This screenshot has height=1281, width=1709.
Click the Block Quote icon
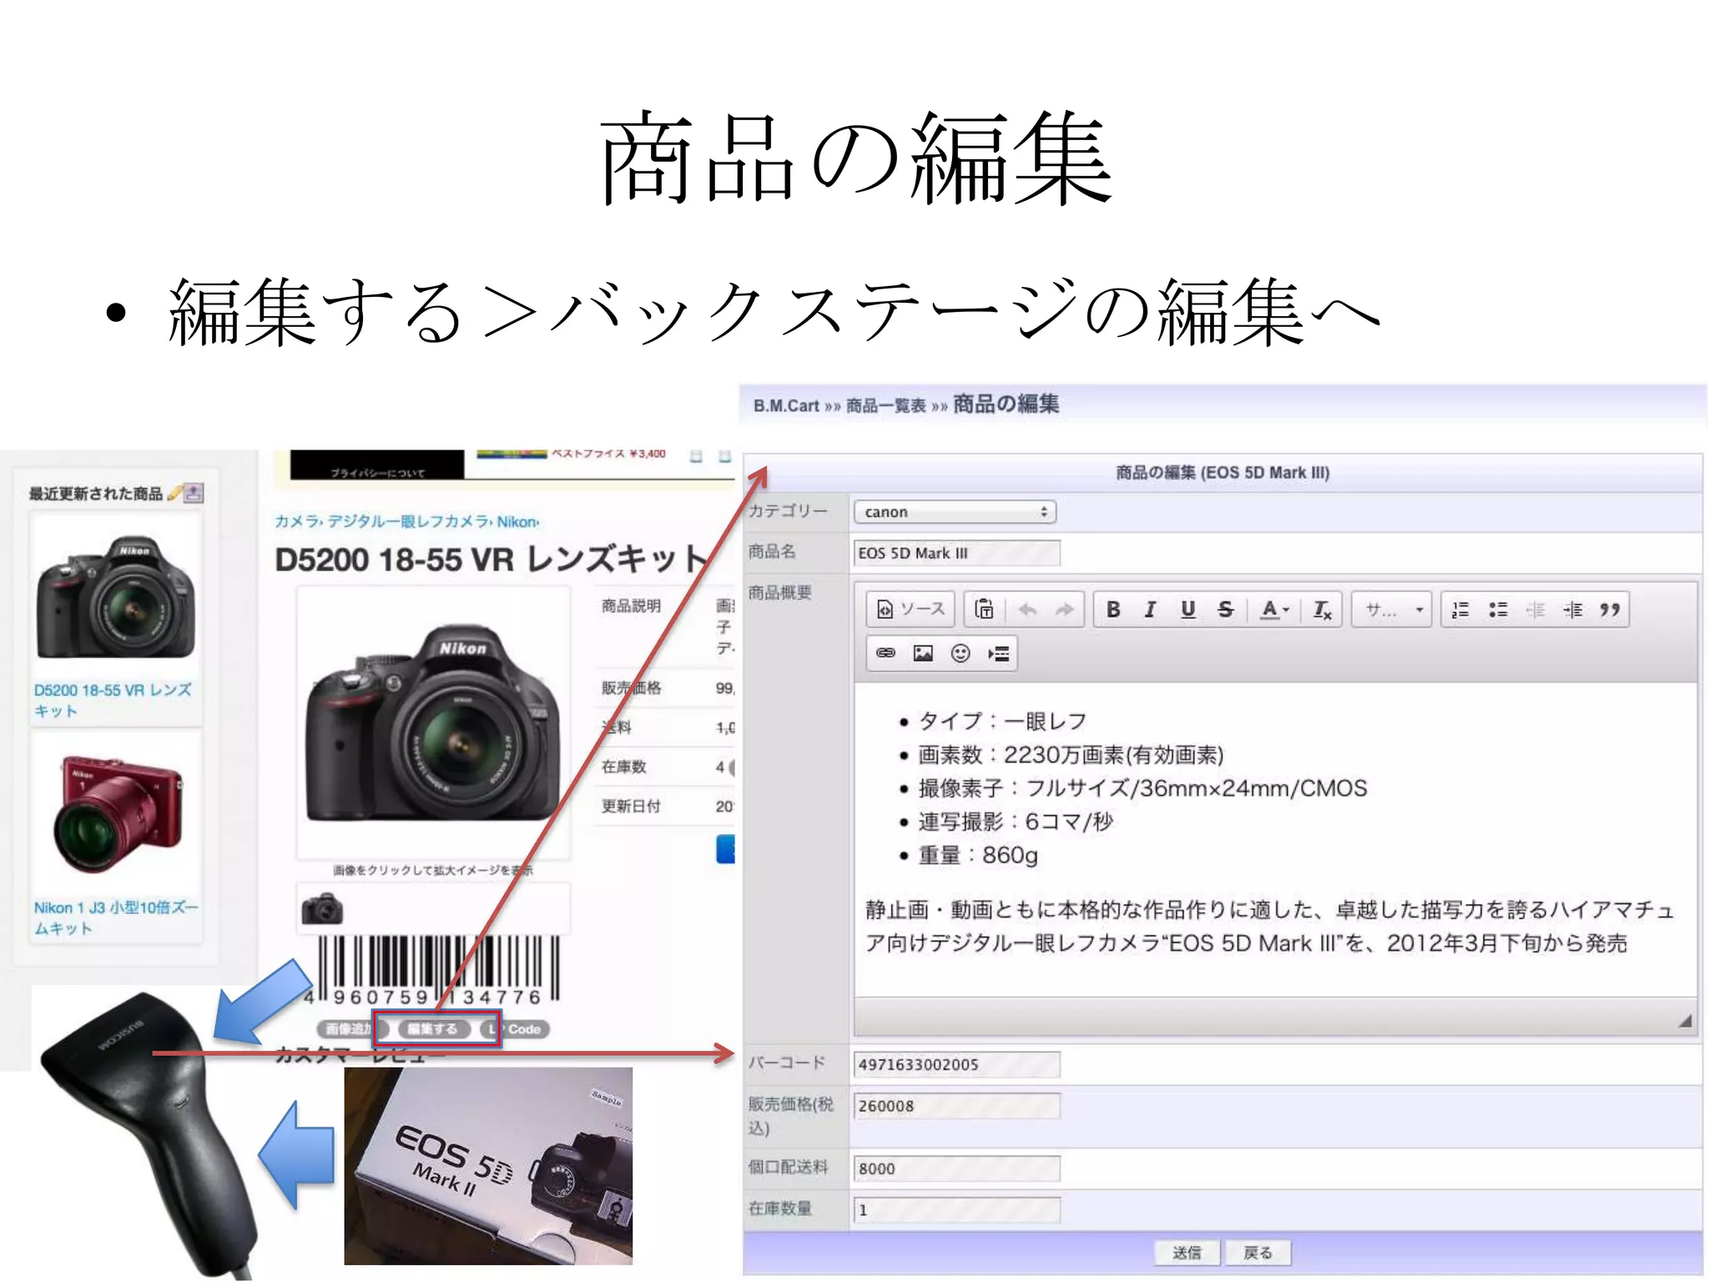click(1611, 610)
